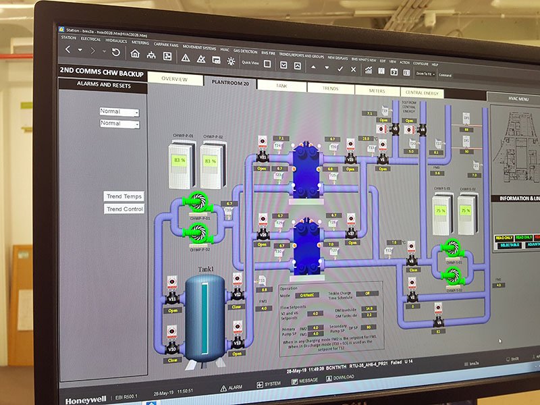Go forward using the right arrow icon
540x405 pixels.
pos(92,51)
